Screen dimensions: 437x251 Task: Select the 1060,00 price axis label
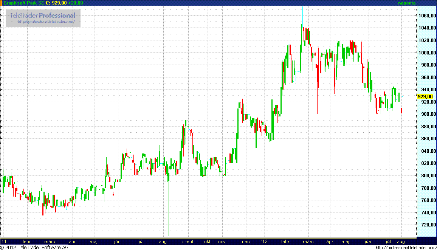[427, 15]
